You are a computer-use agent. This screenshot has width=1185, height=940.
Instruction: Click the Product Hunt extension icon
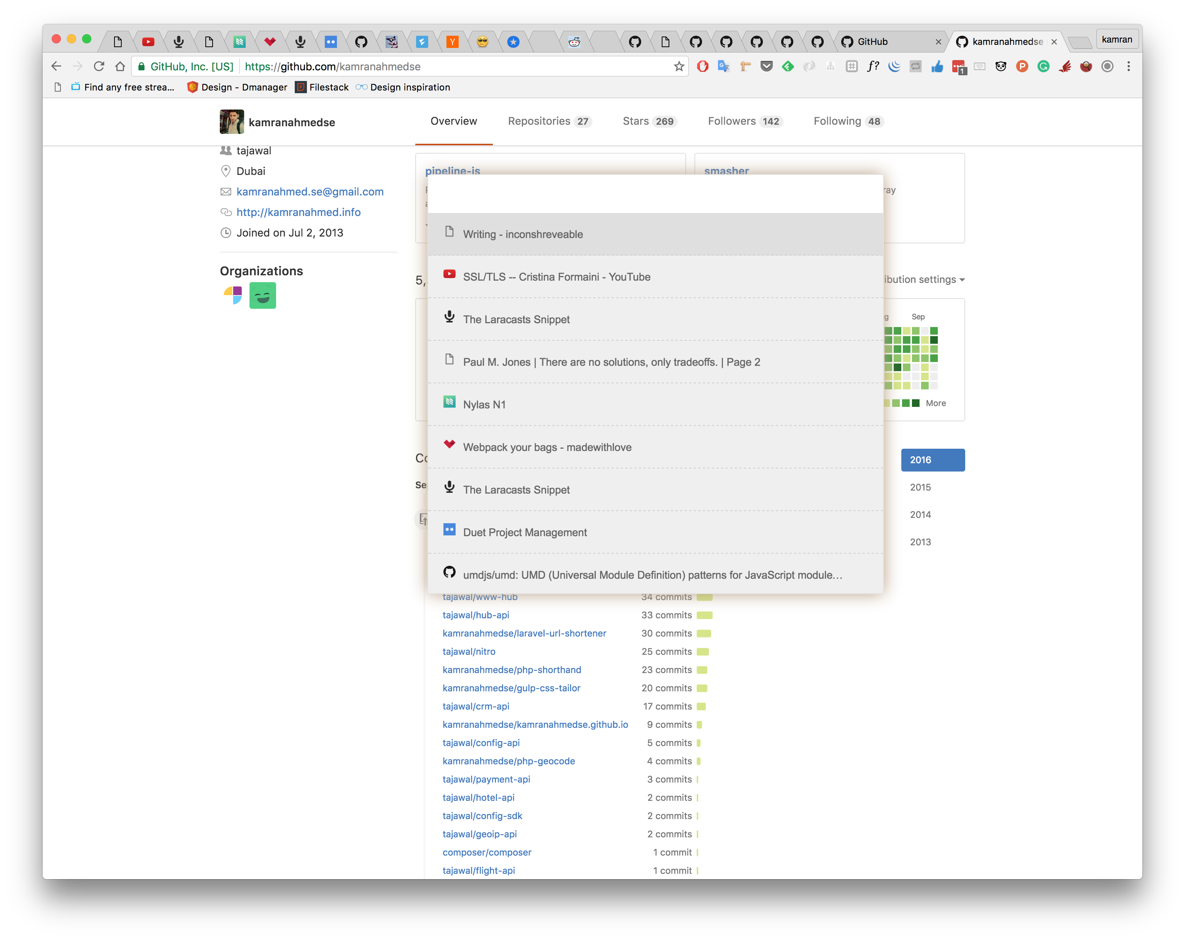1023,66
